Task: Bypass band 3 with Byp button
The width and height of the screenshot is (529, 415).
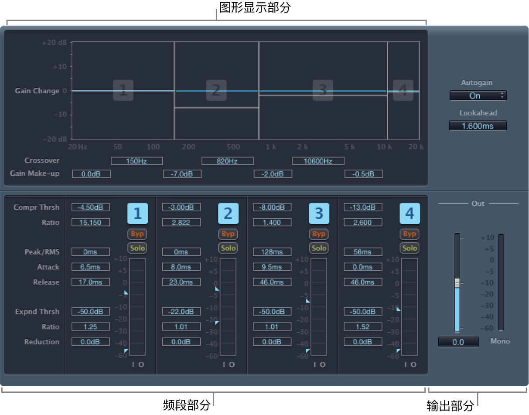Action: tap(319, 234)
